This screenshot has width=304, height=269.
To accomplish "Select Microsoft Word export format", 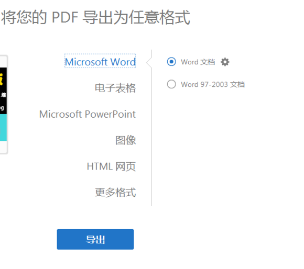I will (x=100, y=62).
